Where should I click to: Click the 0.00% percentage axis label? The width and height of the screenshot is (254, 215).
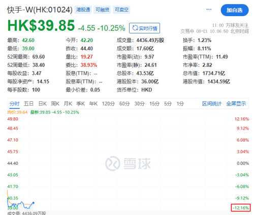click(x=243, y=163)
